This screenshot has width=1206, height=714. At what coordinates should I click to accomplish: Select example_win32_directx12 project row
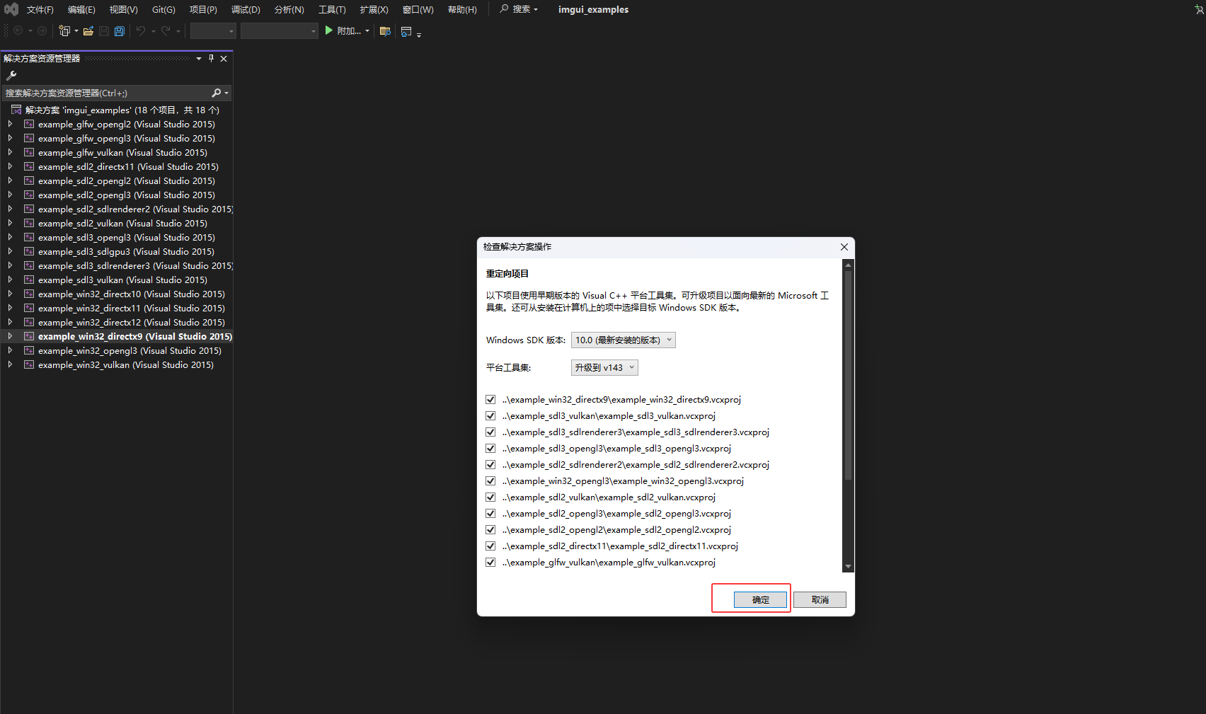pos(117,322)
